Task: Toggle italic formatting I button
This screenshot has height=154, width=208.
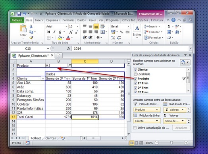Action: pos(54,32)
